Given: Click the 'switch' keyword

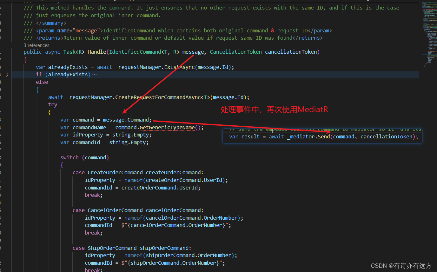Looking at the screenshot, I should 70,158.
